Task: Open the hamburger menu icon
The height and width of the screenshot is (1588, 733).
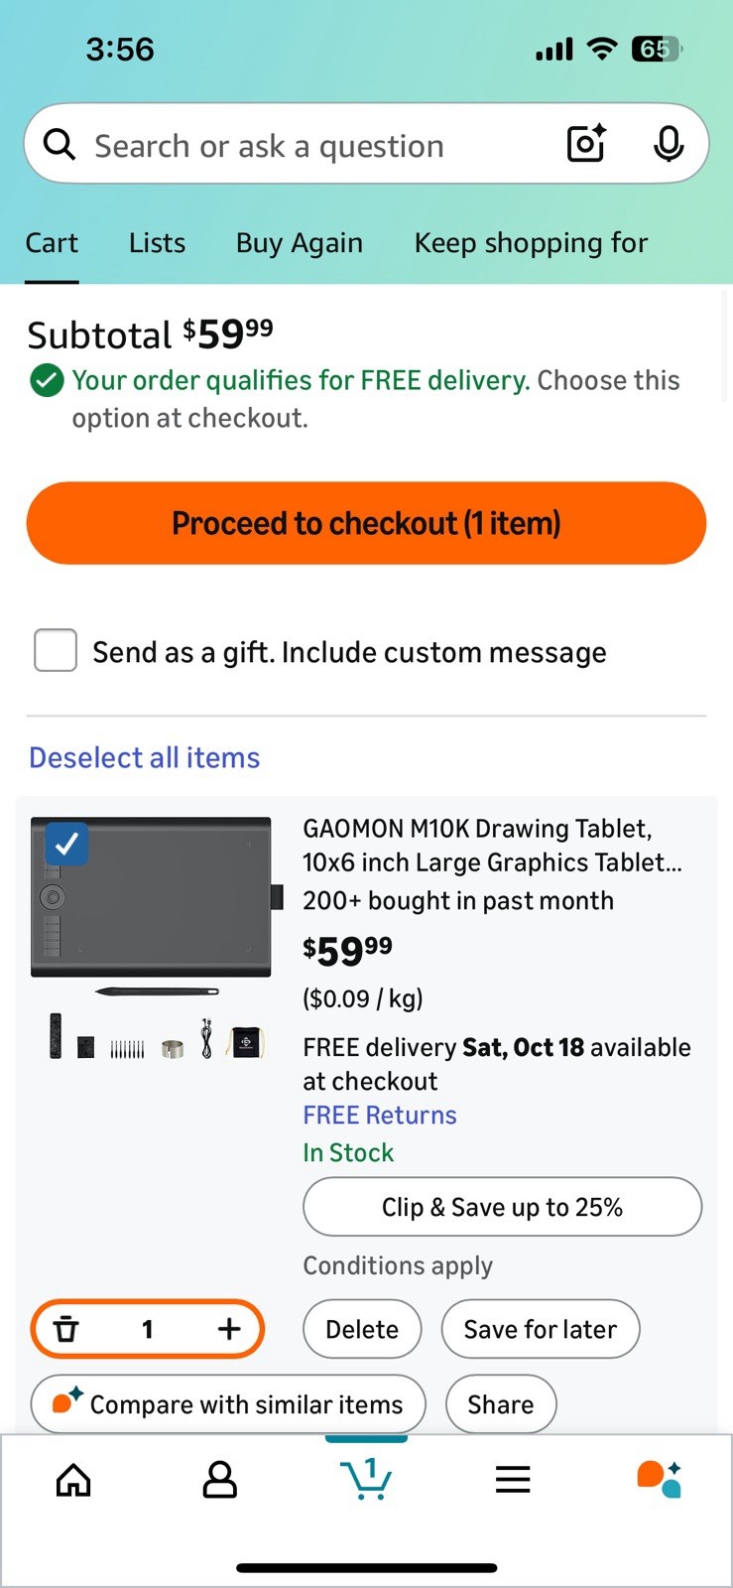Action: coord(513,1480)
